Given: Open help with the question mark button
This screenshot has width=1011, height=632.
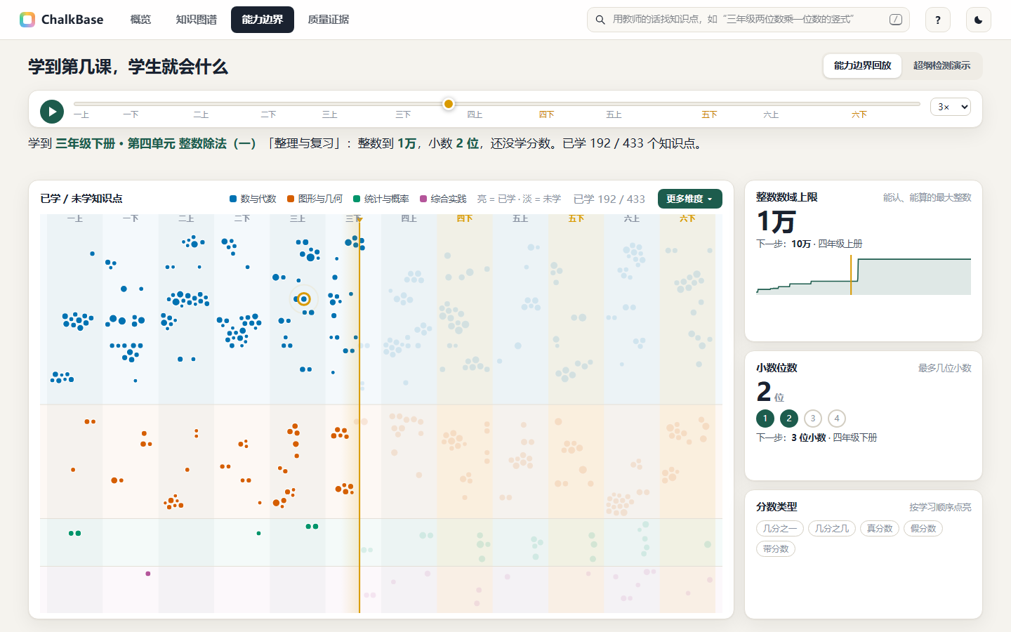Looking at the screenshot, I should [938, 20].
